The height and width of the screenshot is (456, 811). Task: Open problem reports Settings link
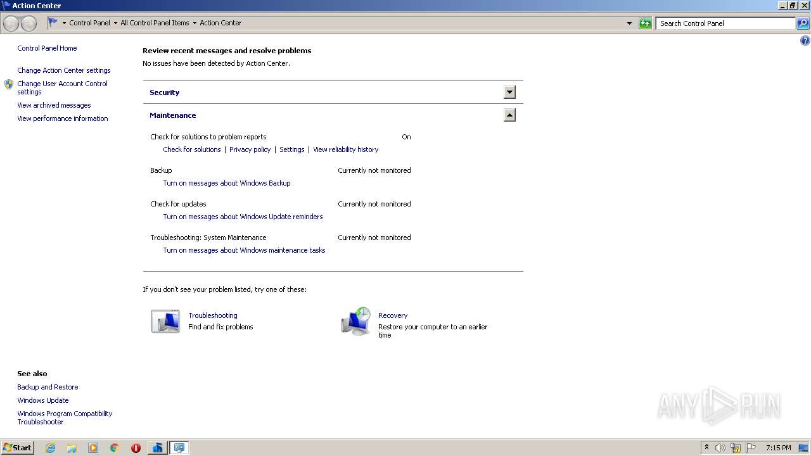pos(292,149)
